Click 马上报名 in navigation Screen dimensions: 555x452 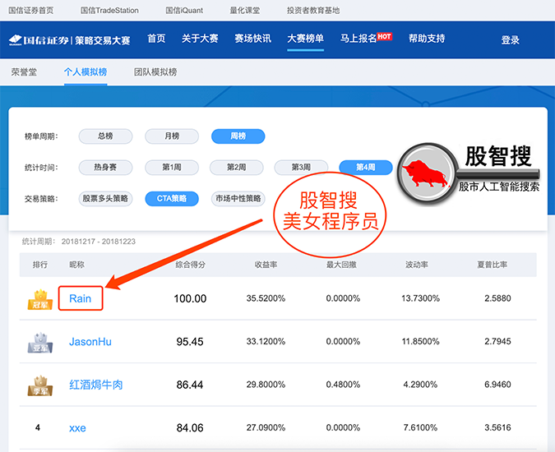click(358, 39)
